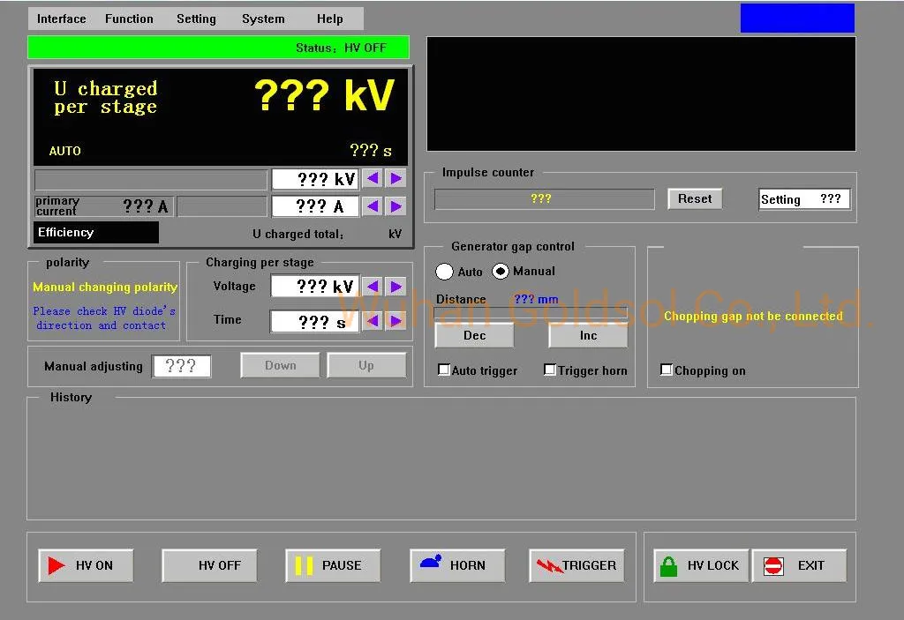Start high voltage with HV ON button
Screen dimensions: 904x620
coord(86,565)
